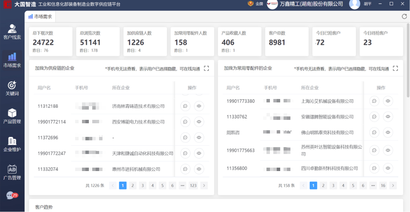Viewport: 410px width, 212px height.
Task: Expand 加我为常用零配件的企业 panel to fullscreen
Action: (395, 68)
